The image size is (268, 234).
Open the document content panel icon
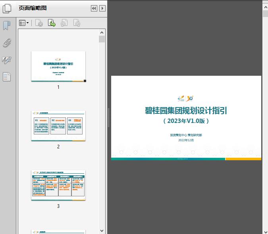7,77
